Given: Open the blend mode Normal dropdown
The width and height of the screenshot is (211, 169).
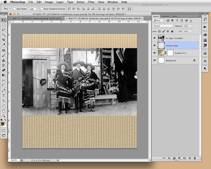Looking at the screenshot, I should [164, 26].
